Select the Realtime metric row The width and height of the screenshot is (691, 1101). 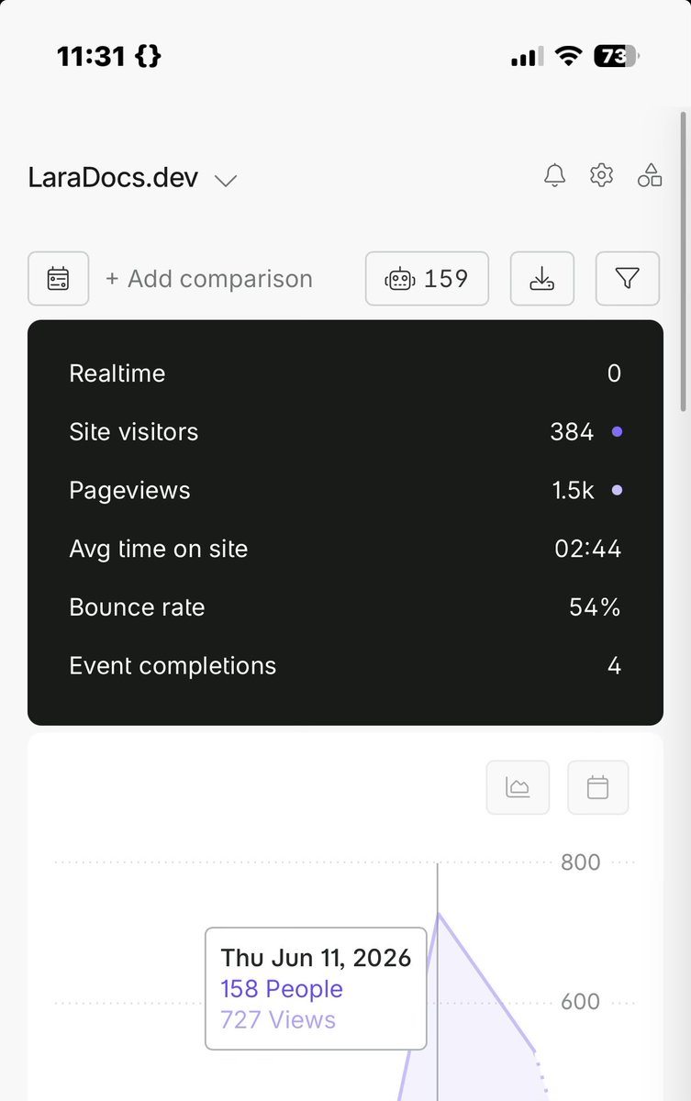click(345, 373)
